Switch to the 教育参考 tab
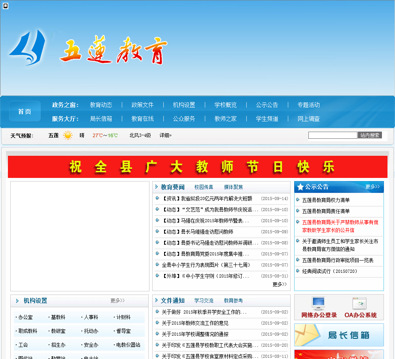The width and height of the screenshot is (395, 359). click(234, 300)
